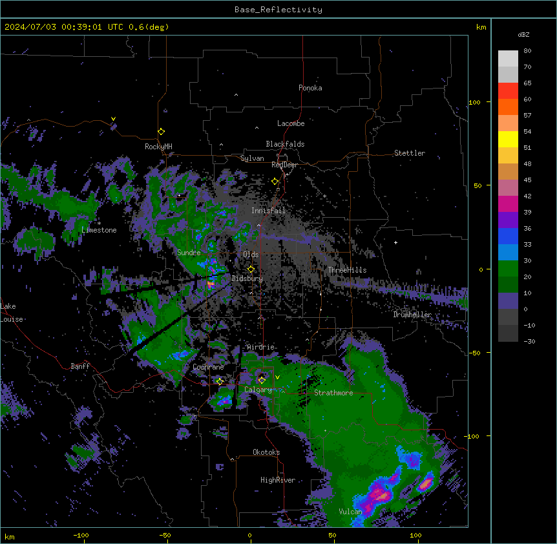Select the Olds label
This screenshot has width=557, height=544.
[x=251, y=255]
